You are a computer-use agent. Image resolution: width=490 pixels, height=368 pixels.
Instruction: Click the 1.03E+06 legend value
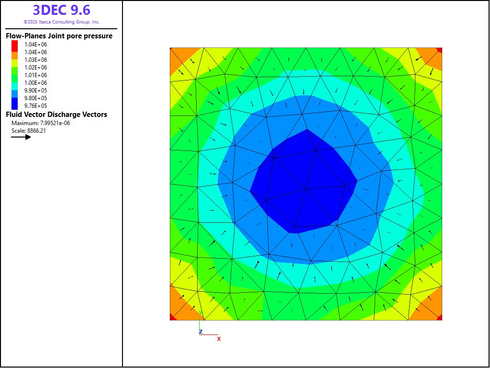[35, 60]
